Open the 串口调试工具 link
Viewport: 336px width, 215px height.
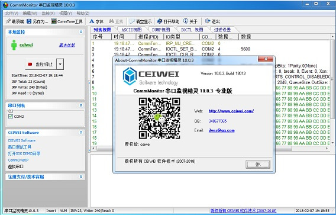tap(20, 147)
